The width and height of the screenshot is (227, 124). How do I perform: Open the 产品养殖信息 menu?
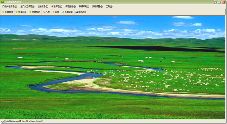click(10, 6)
